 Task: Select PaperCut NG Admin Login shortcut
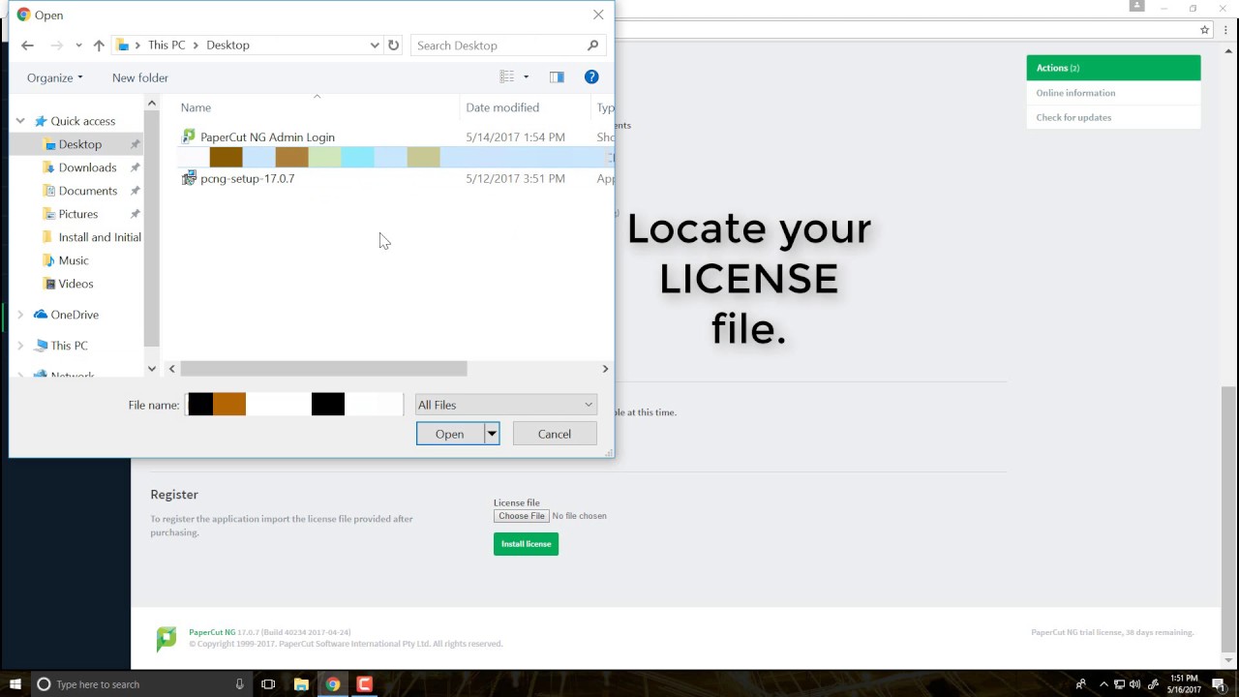tap(267, 137)
